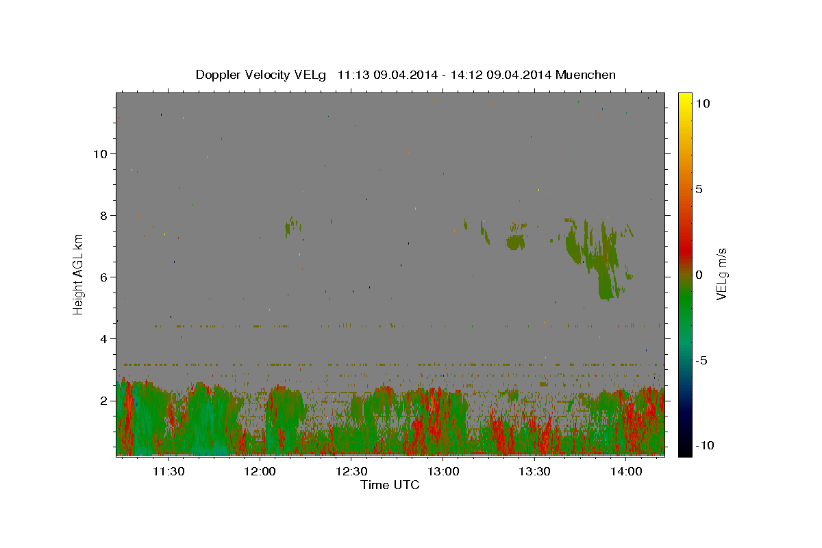This screenshot has height=548, width=822.
Task: Click the colorbar label -5
Action: click(x=701, y=360)
